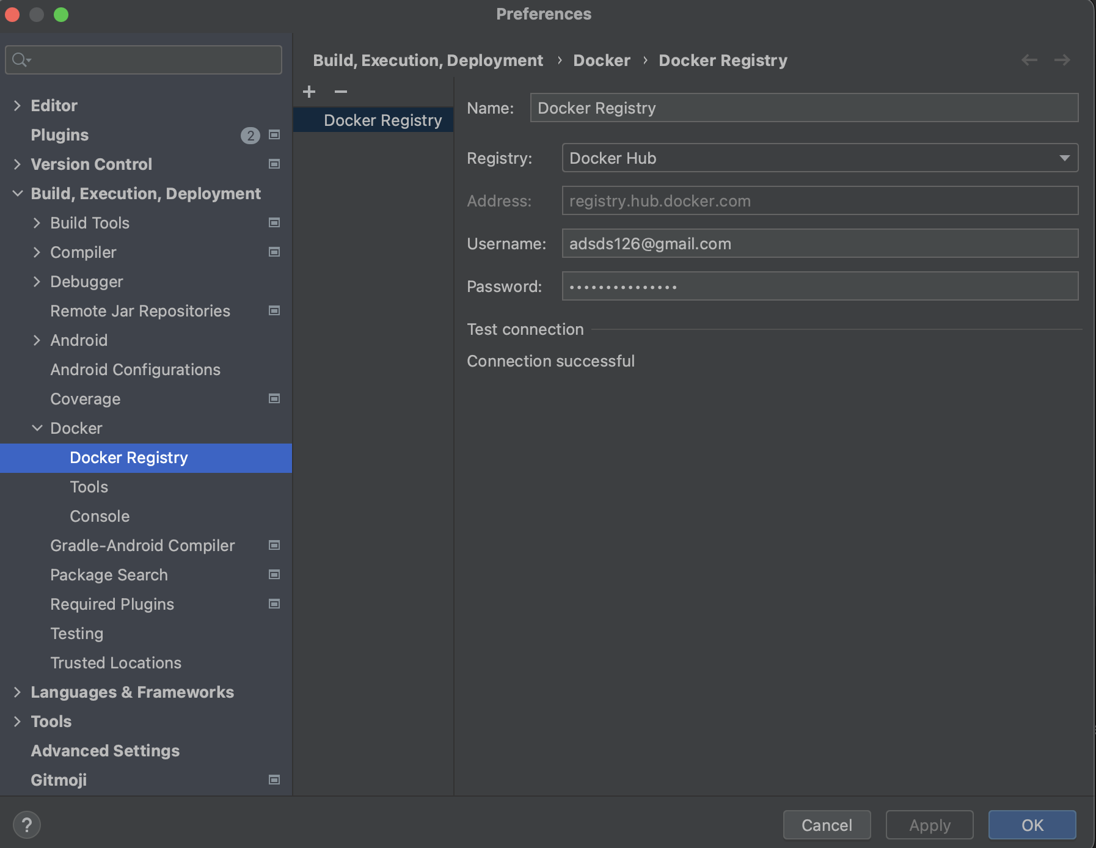Click Build, Execution, Deployment breadcrumb
The width and height of the screenshot is (1096, 848).
[x=428, y=60]
